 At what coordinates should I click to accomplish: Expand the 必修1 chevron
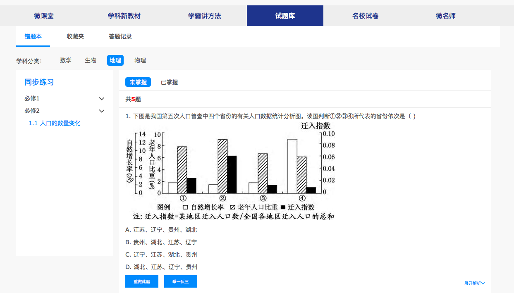[x=102, y=99]
